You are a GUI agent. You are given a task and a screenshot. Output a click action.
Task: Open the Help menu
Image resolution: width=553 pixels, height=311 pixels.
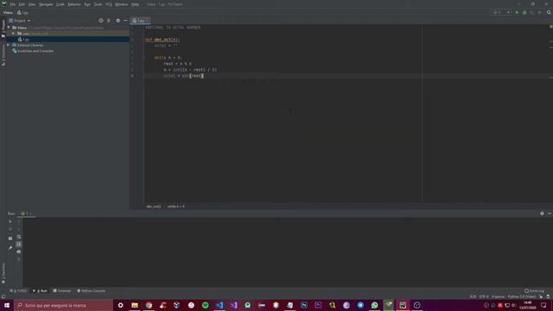(135, 4)
